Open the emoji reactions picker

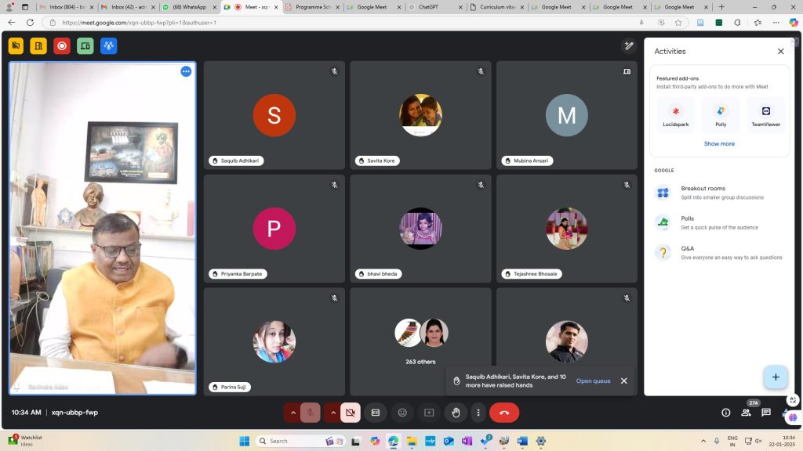[402, 413]
